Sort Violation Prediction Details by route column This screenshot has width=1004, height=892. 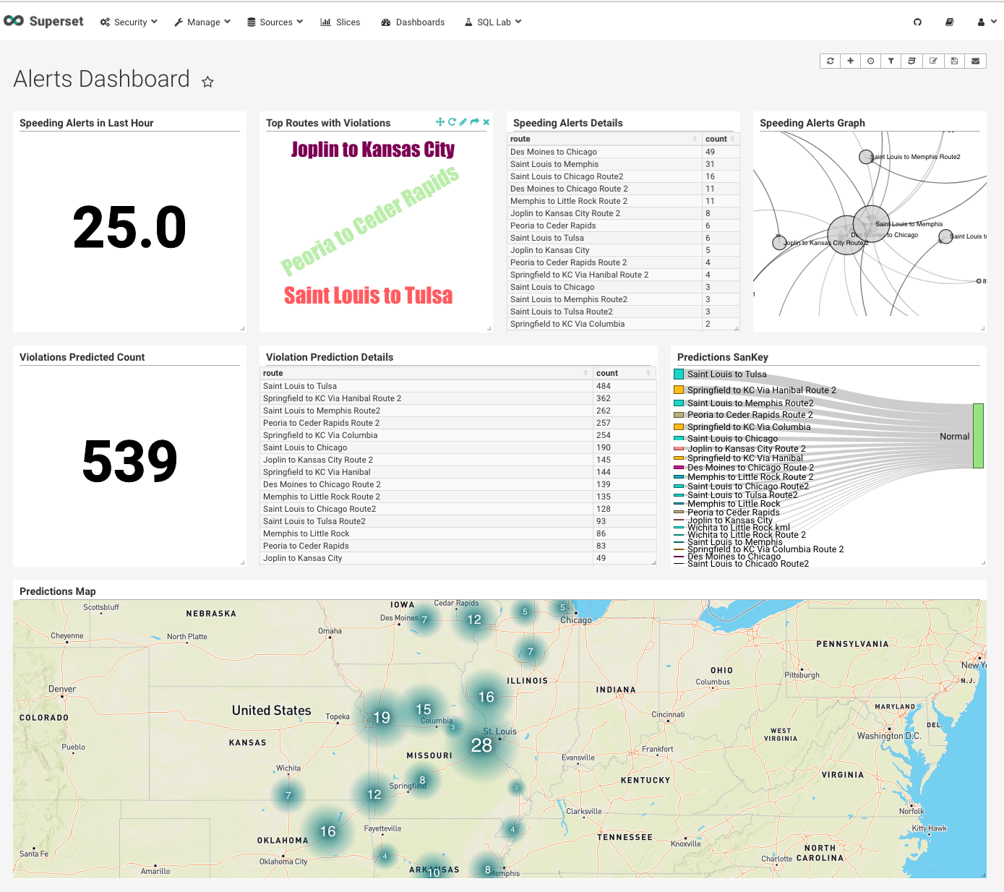point(425,373)
